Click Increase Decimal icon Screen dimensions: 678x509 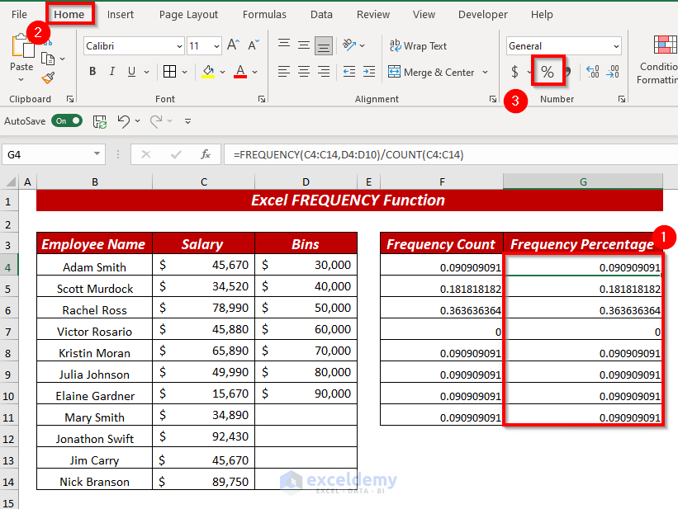[592, 73]
